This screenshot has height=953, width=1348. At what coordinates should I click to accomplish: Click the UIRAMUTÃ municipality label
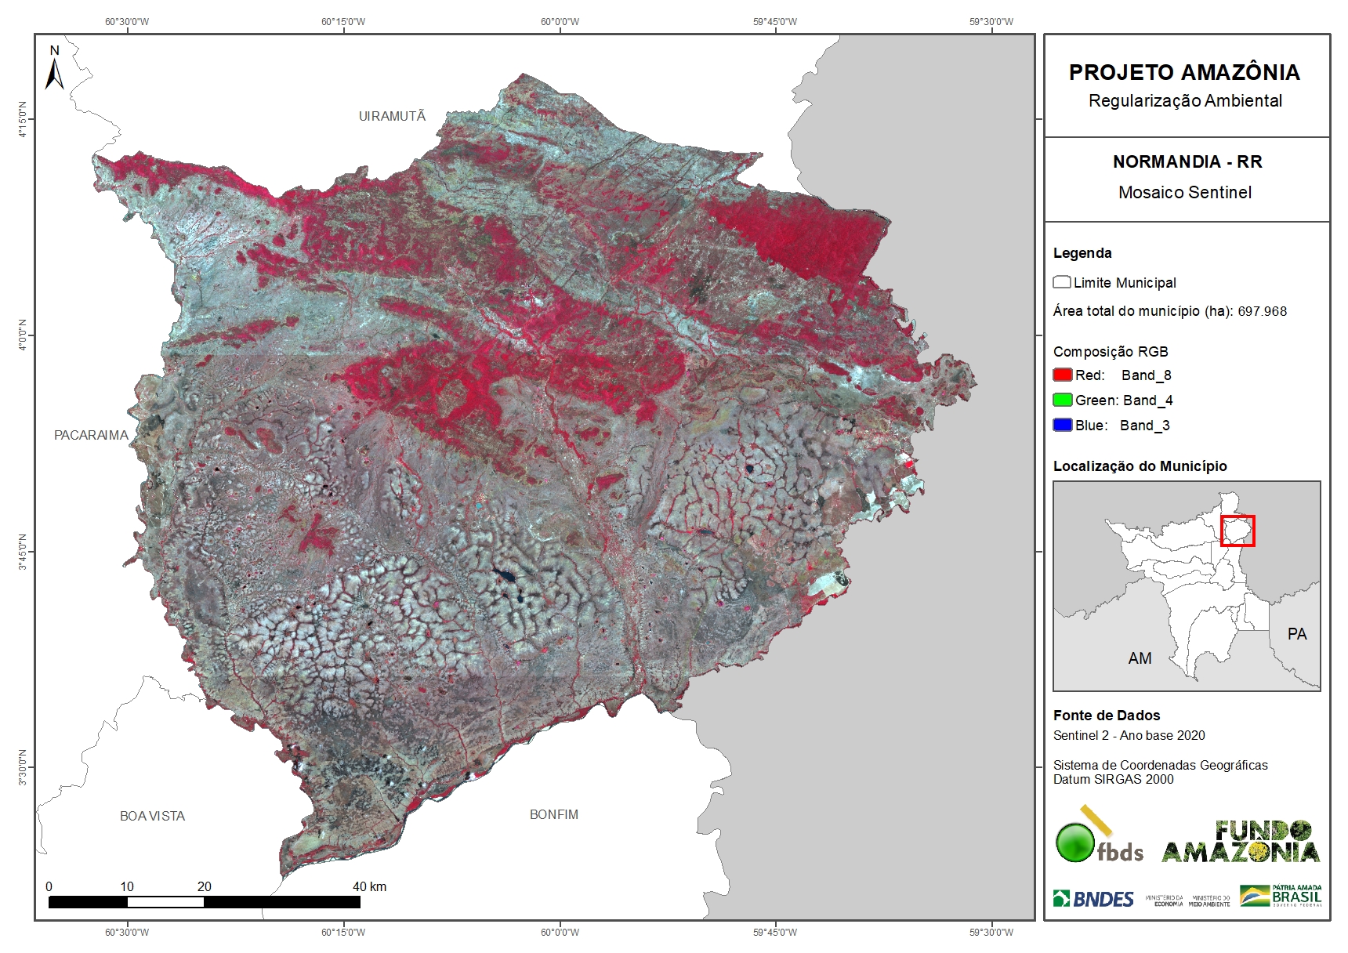(x=392, y=116)
